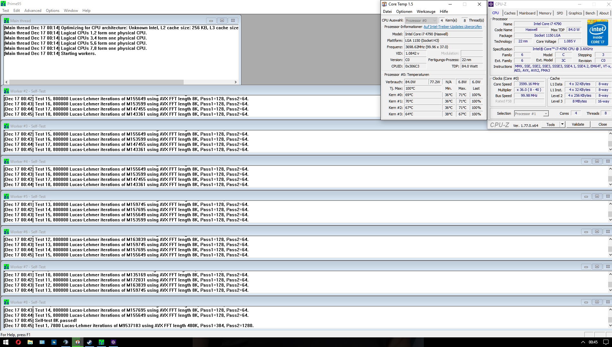Viewport: 612px width, 347px height.
Task: Click the Steam taskbar icon
Action: pos(90,342)
